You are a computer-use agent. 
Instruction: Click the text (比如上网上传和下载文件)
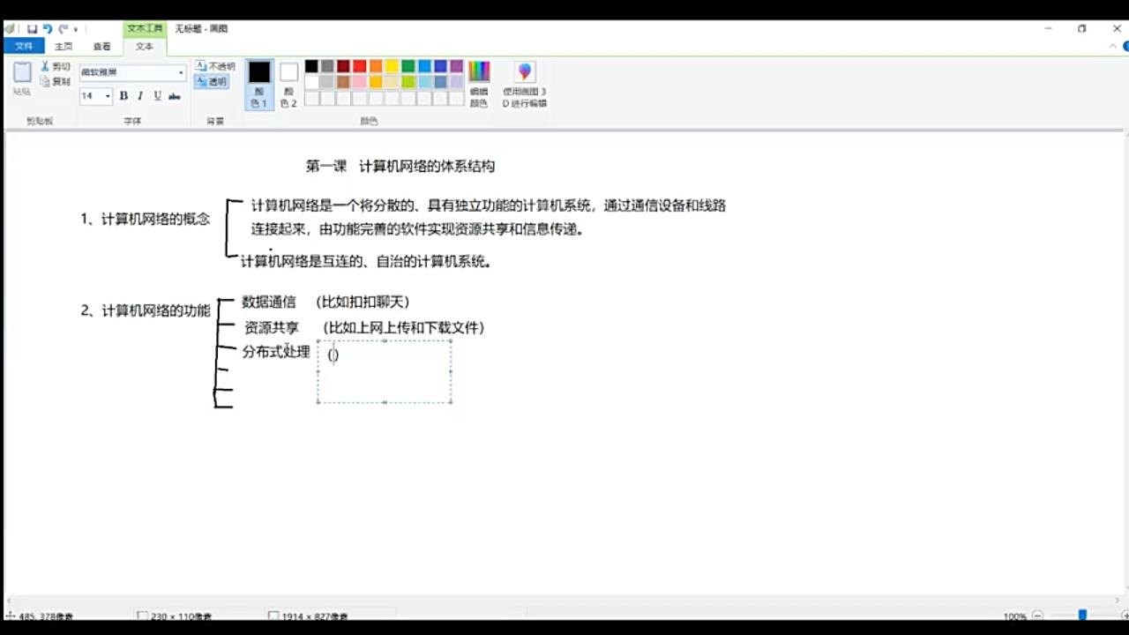(404, 328)
